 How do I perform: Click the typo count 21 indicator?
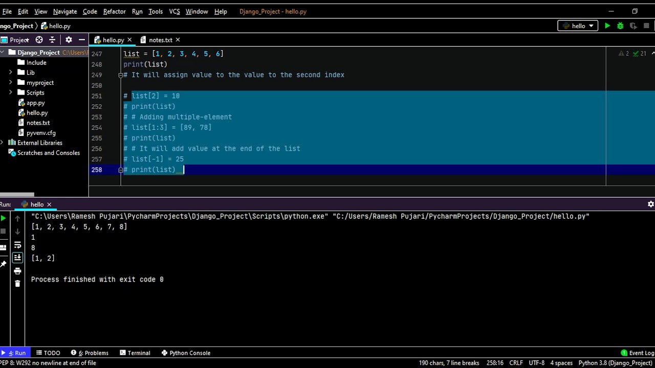(640, 53)
